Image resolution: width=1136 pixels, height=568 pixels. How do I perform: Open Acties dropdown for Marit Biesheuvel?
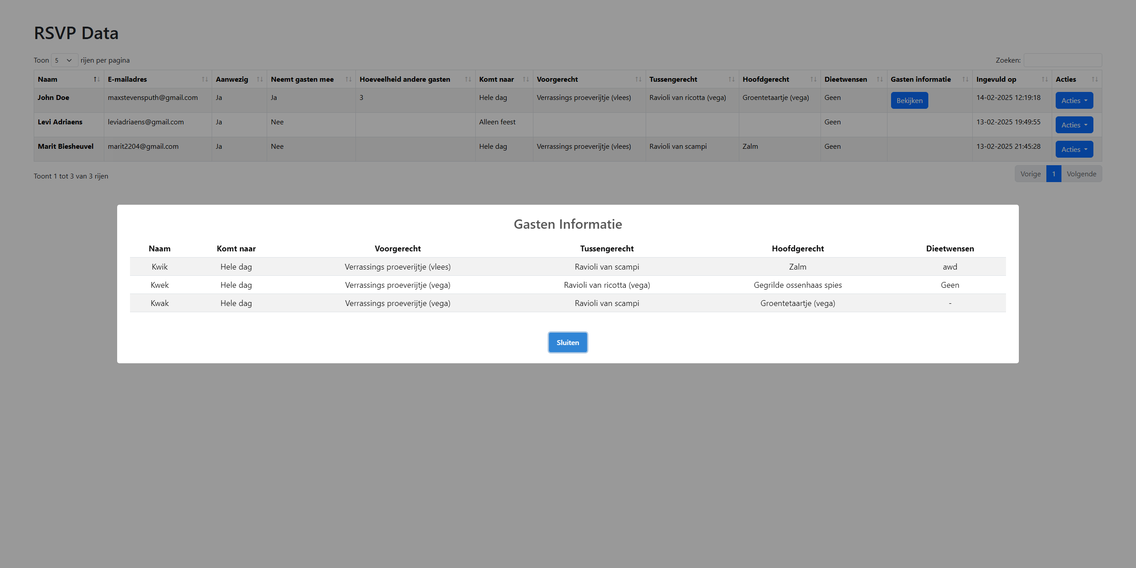coord(1074,150)
